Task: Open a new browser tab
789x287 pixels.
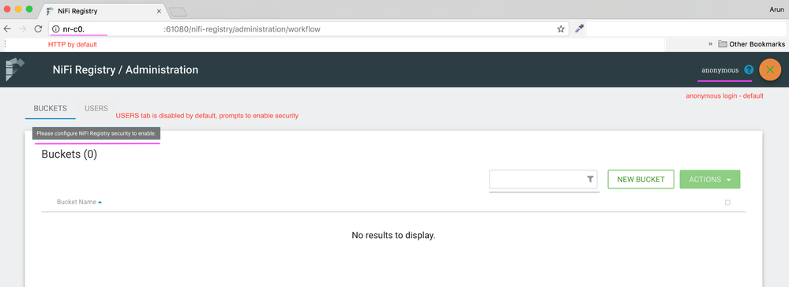Action: pos(178,12)
